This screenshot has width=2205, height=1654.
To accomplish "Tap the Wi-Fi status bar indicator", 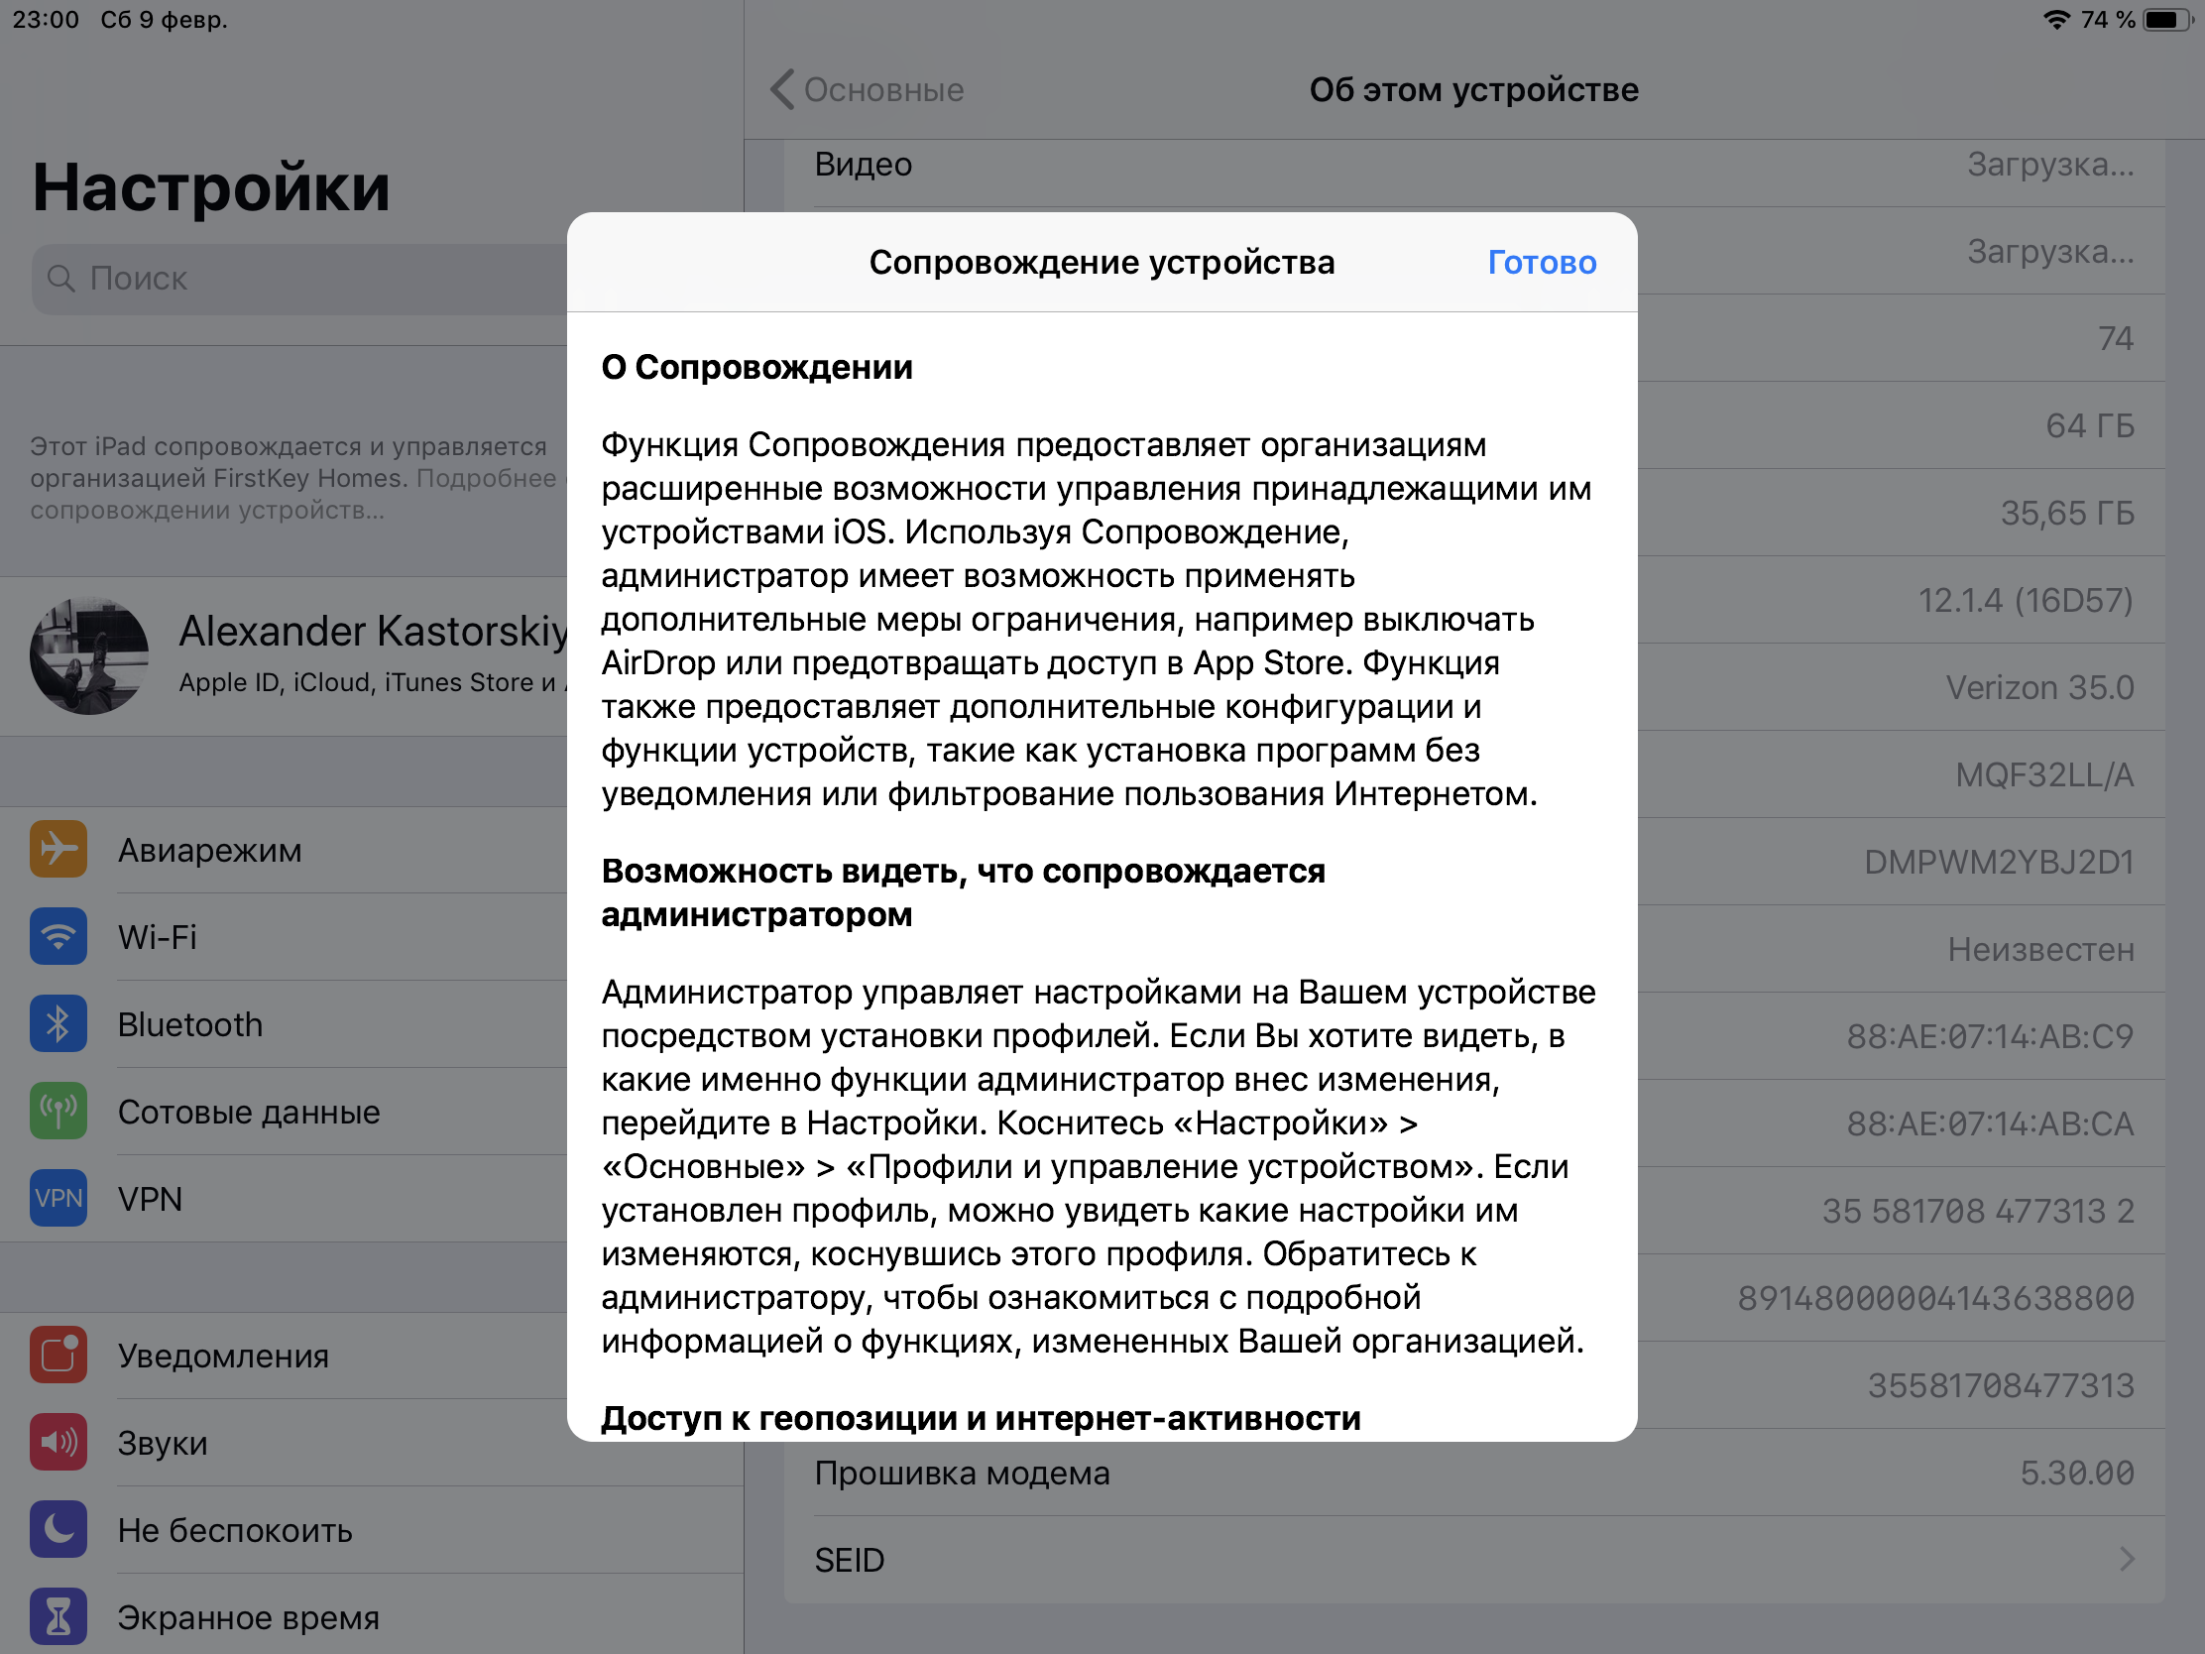I will (x=2055, y=19).
